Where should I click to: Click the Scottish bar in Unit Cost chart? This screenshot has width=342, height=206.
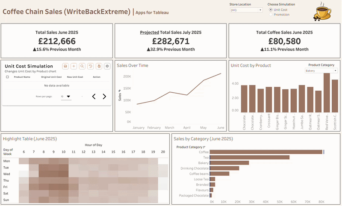coord(335,96)
